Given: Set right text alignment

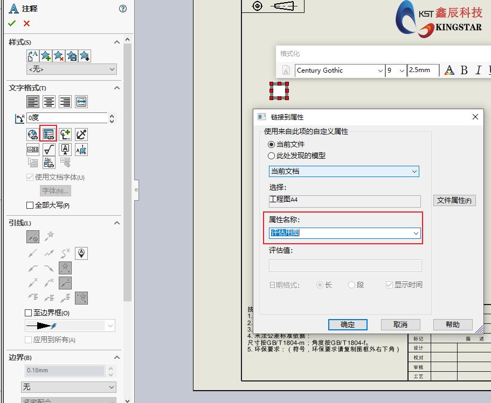Looking at the screenshot, I should click(65, 102).
